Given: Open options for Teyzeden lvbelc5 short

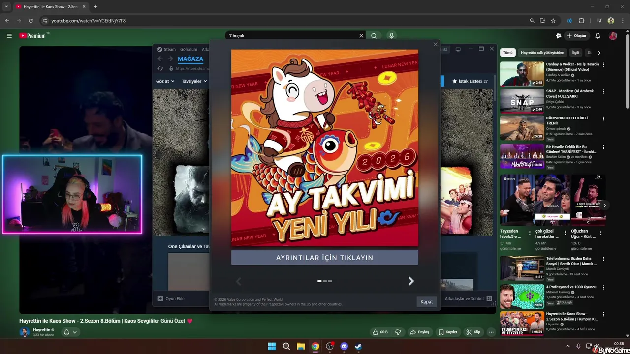Looking at the screenshot, I should [530, 233].
